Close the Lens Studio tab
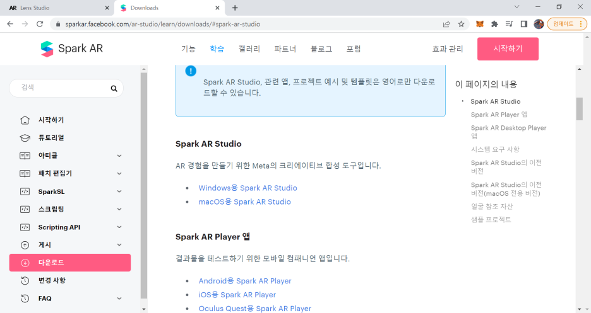The image size is (591, 313). pos(107,8)
